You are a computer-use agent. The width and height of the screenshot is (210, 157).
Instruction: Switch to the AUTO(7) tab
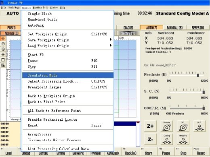click(x=151, y=28)
